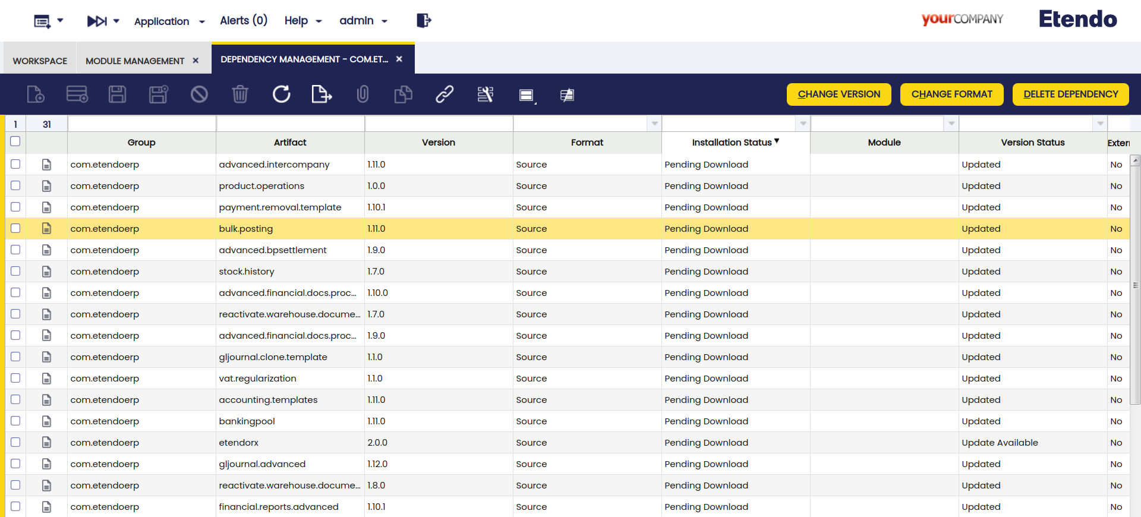Click the Undo changes circle-slash icon
Image resolution: width=1141 pixels, height=517 pixels.
199,94
